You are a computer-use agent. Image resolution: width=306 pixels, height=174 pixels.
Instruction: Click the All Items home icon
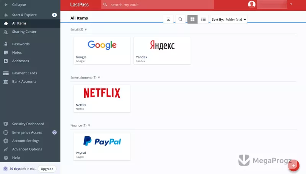[6, 23]
